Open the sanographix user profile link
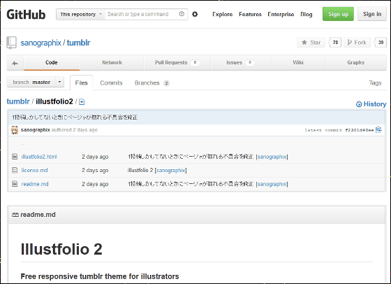391x284 pixels. coord(40,43)
